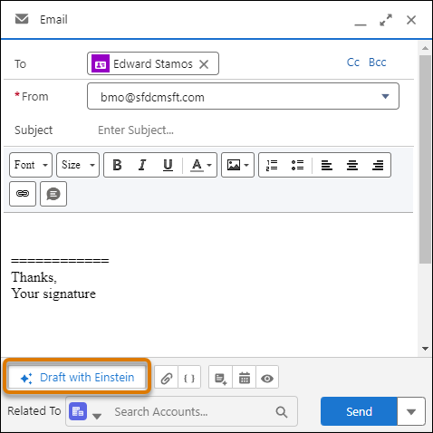Toggle underline text formatting
433x433 pixels.
coord(168,165)
